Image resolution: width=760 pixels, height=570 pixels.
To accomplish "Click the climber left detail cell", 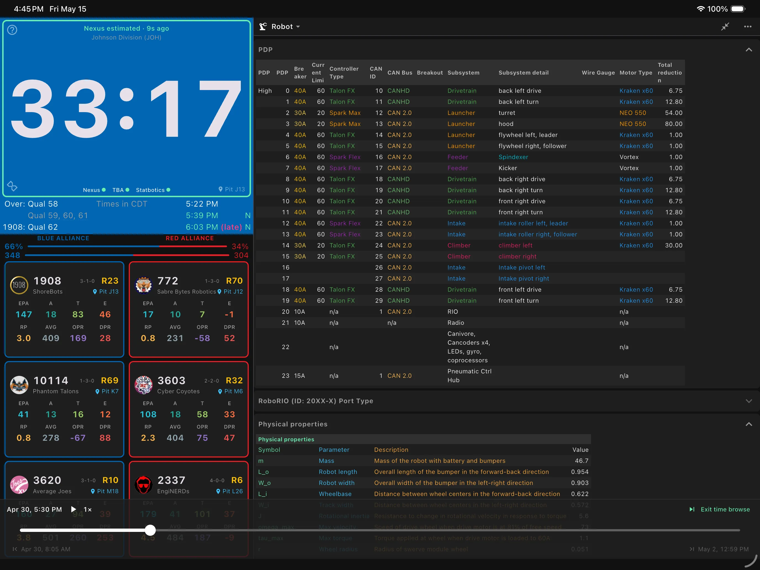I will (515, 245).
